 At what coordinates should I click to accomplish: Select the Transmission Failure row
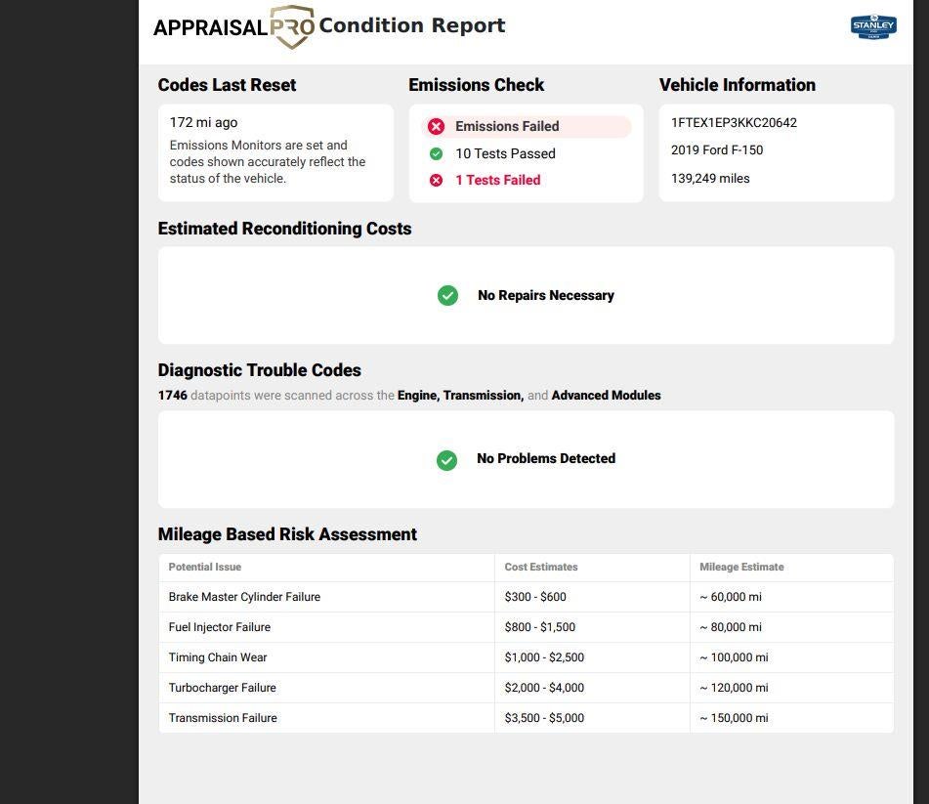[527, 717]
